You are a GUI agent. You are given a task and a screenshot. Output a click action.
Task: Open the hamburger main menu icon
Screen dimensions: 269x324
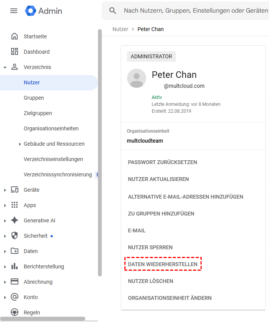14,11
